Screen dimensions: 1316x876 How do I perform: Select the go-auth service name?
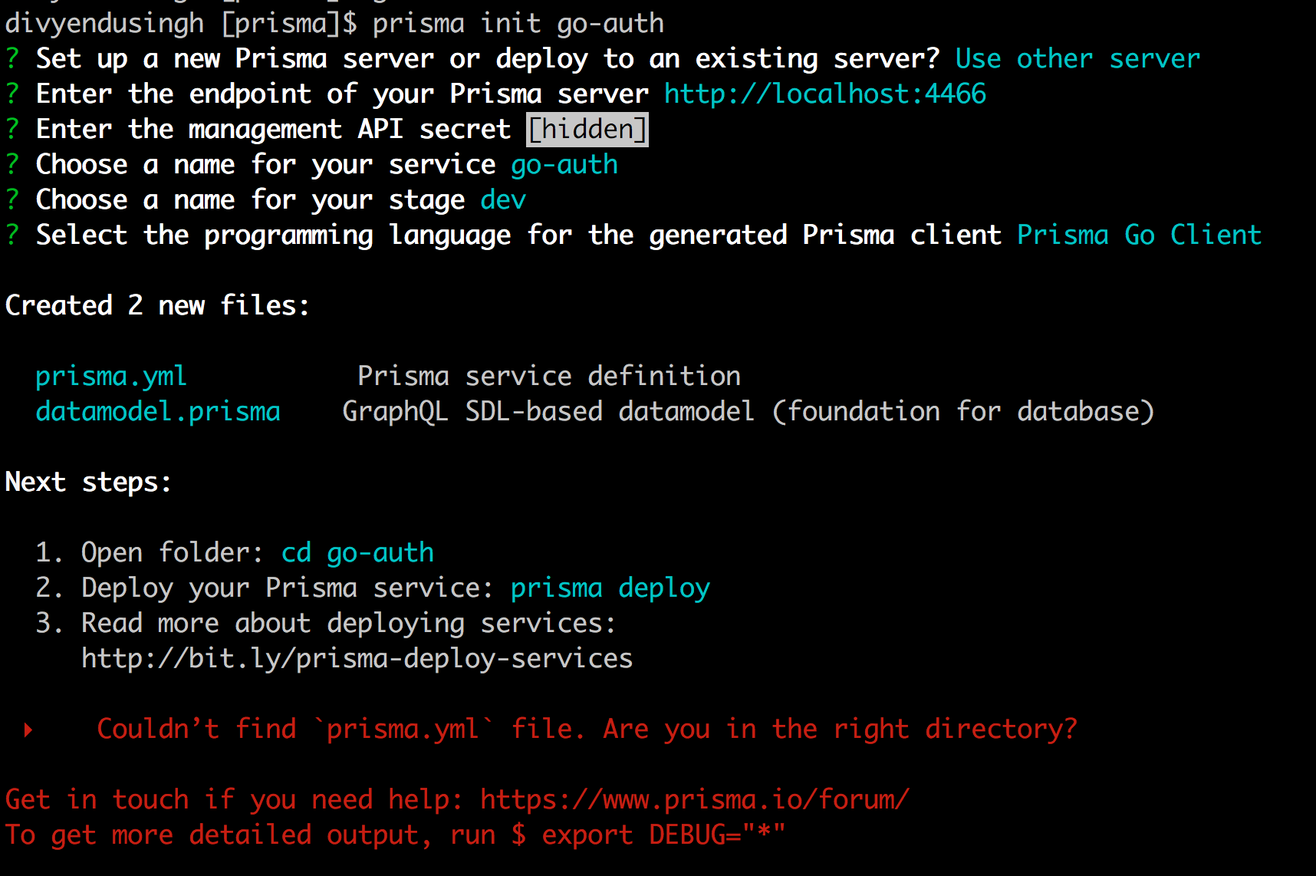click(x=564, y=163)
